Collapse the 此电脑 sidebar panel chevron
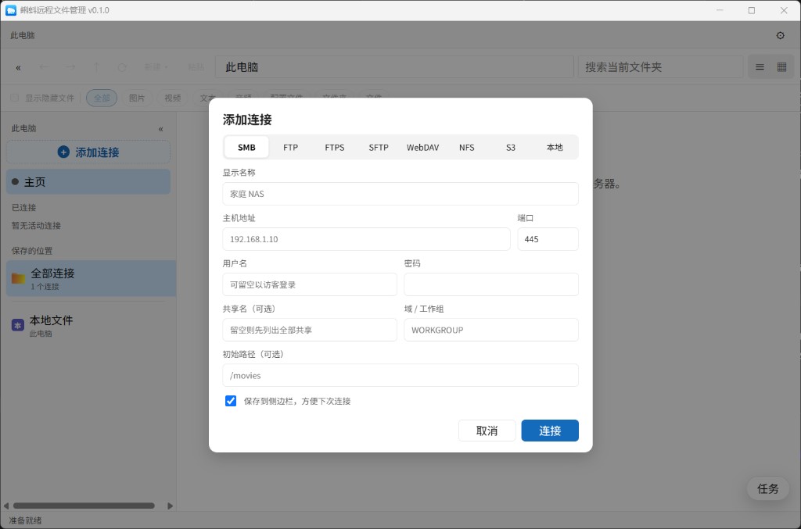 [x=161, y=129]
